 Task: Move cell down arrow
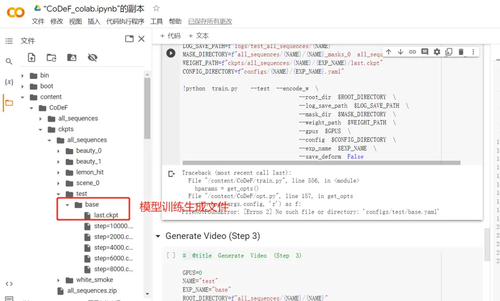(401, 52)
